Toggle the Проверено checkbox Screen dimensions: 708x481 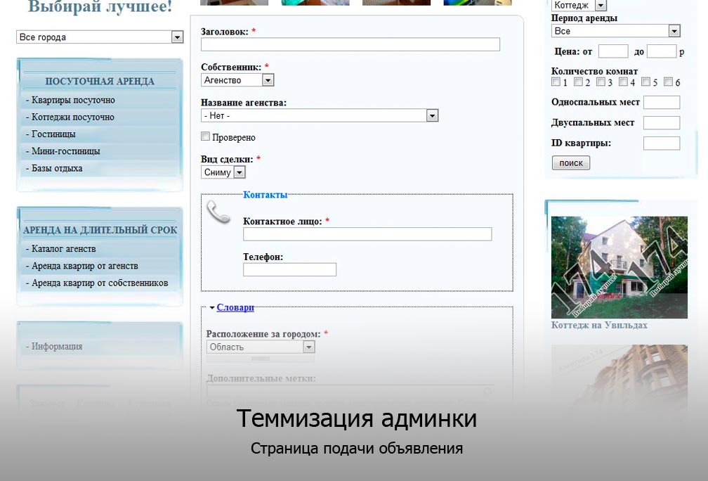pyautogui.click(x=205, y=136)
